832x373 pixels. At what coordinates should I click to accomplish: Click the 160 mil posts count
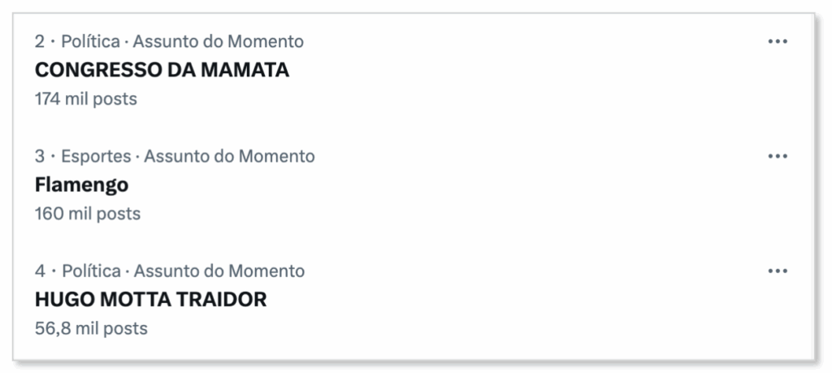[x=87, y=214]
